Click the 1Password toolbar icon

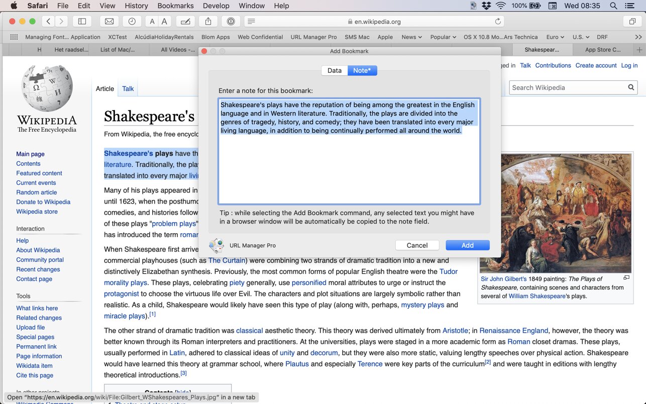tap(231, 22)
